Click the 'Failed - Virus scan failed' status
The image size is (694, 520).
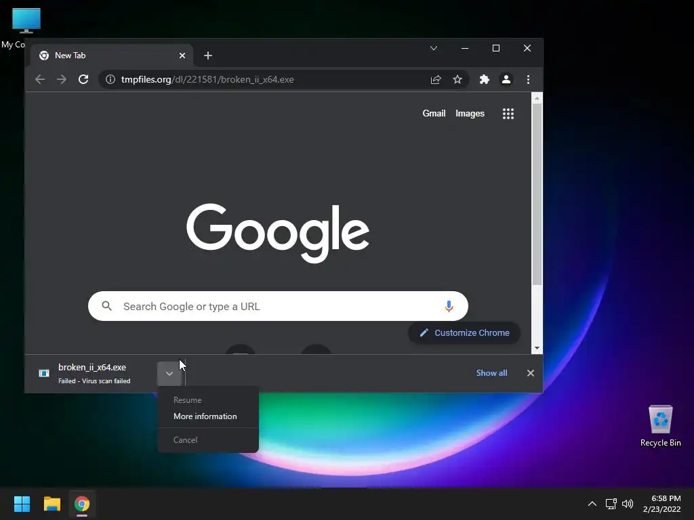click(x=94, y=381)
